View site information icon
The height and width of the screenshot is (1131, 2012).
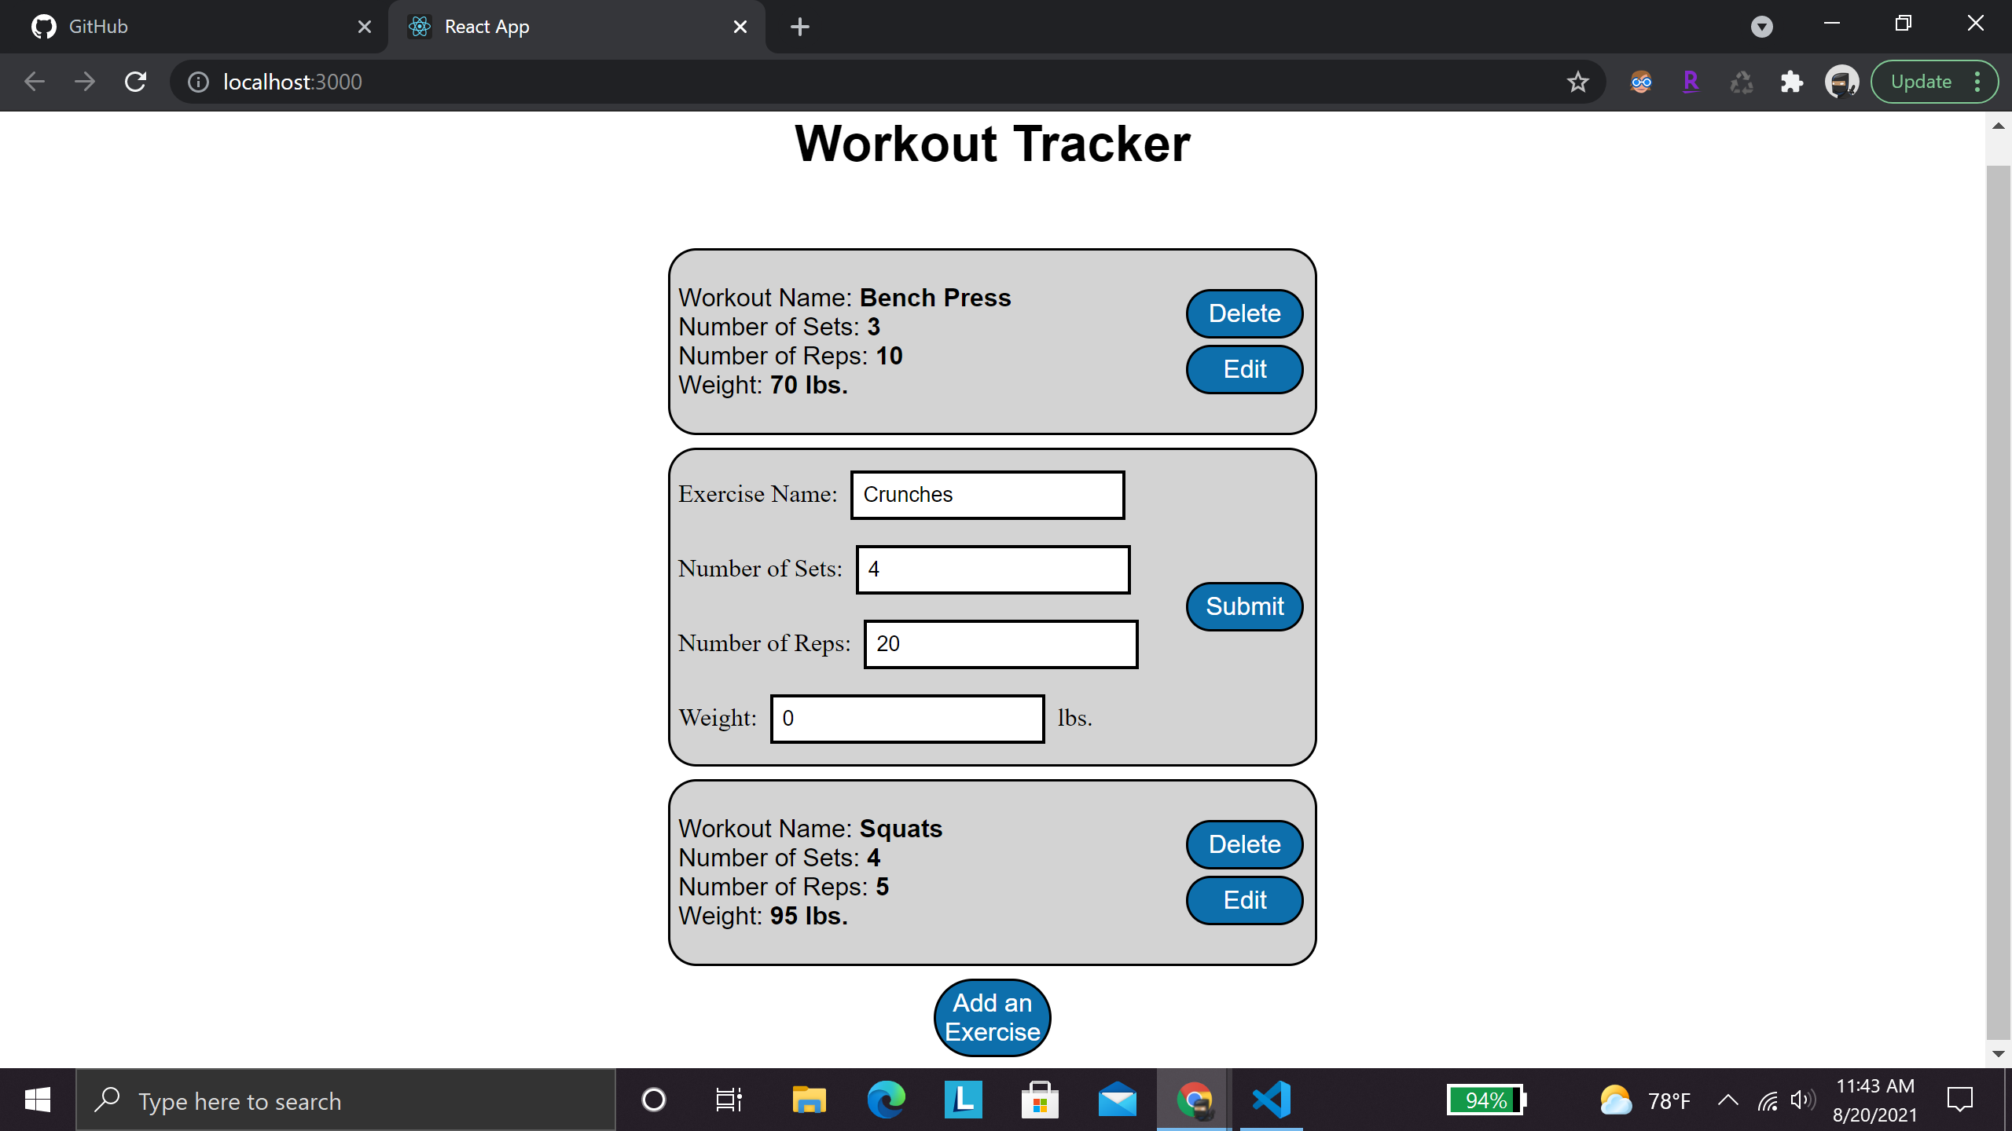pos(198,82)
